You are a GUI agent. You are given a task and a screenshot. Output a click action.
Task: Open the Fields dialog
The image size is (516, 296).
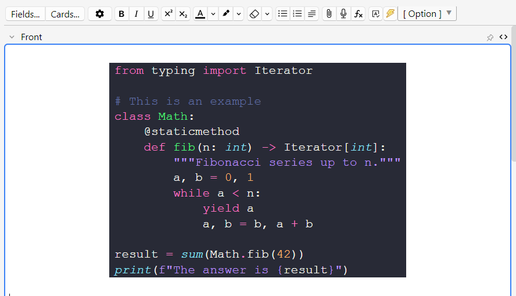tap(26, 14)
